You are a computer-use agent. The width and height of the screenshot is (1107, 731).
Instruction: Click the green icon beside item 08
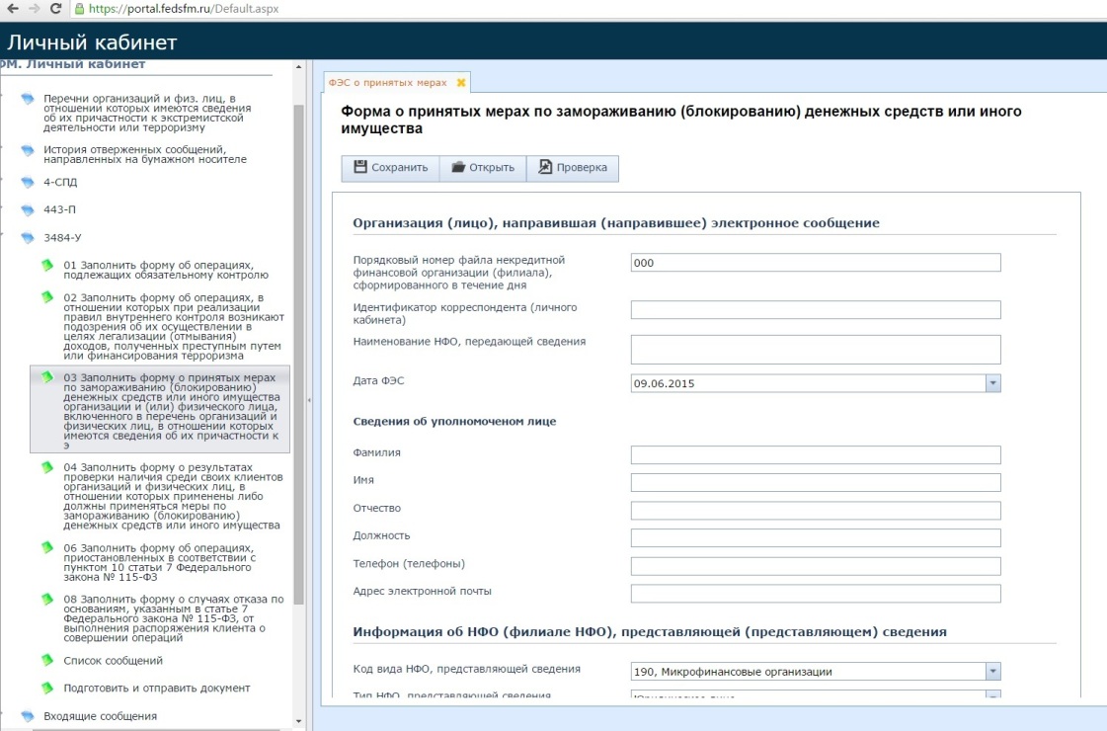click(x=47, y=599)
